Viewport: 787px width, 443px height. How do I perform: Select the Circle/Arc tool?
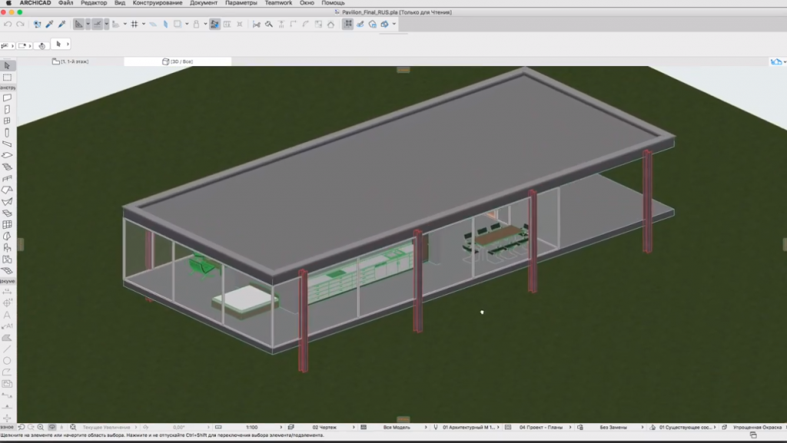[x=7, y=361]
